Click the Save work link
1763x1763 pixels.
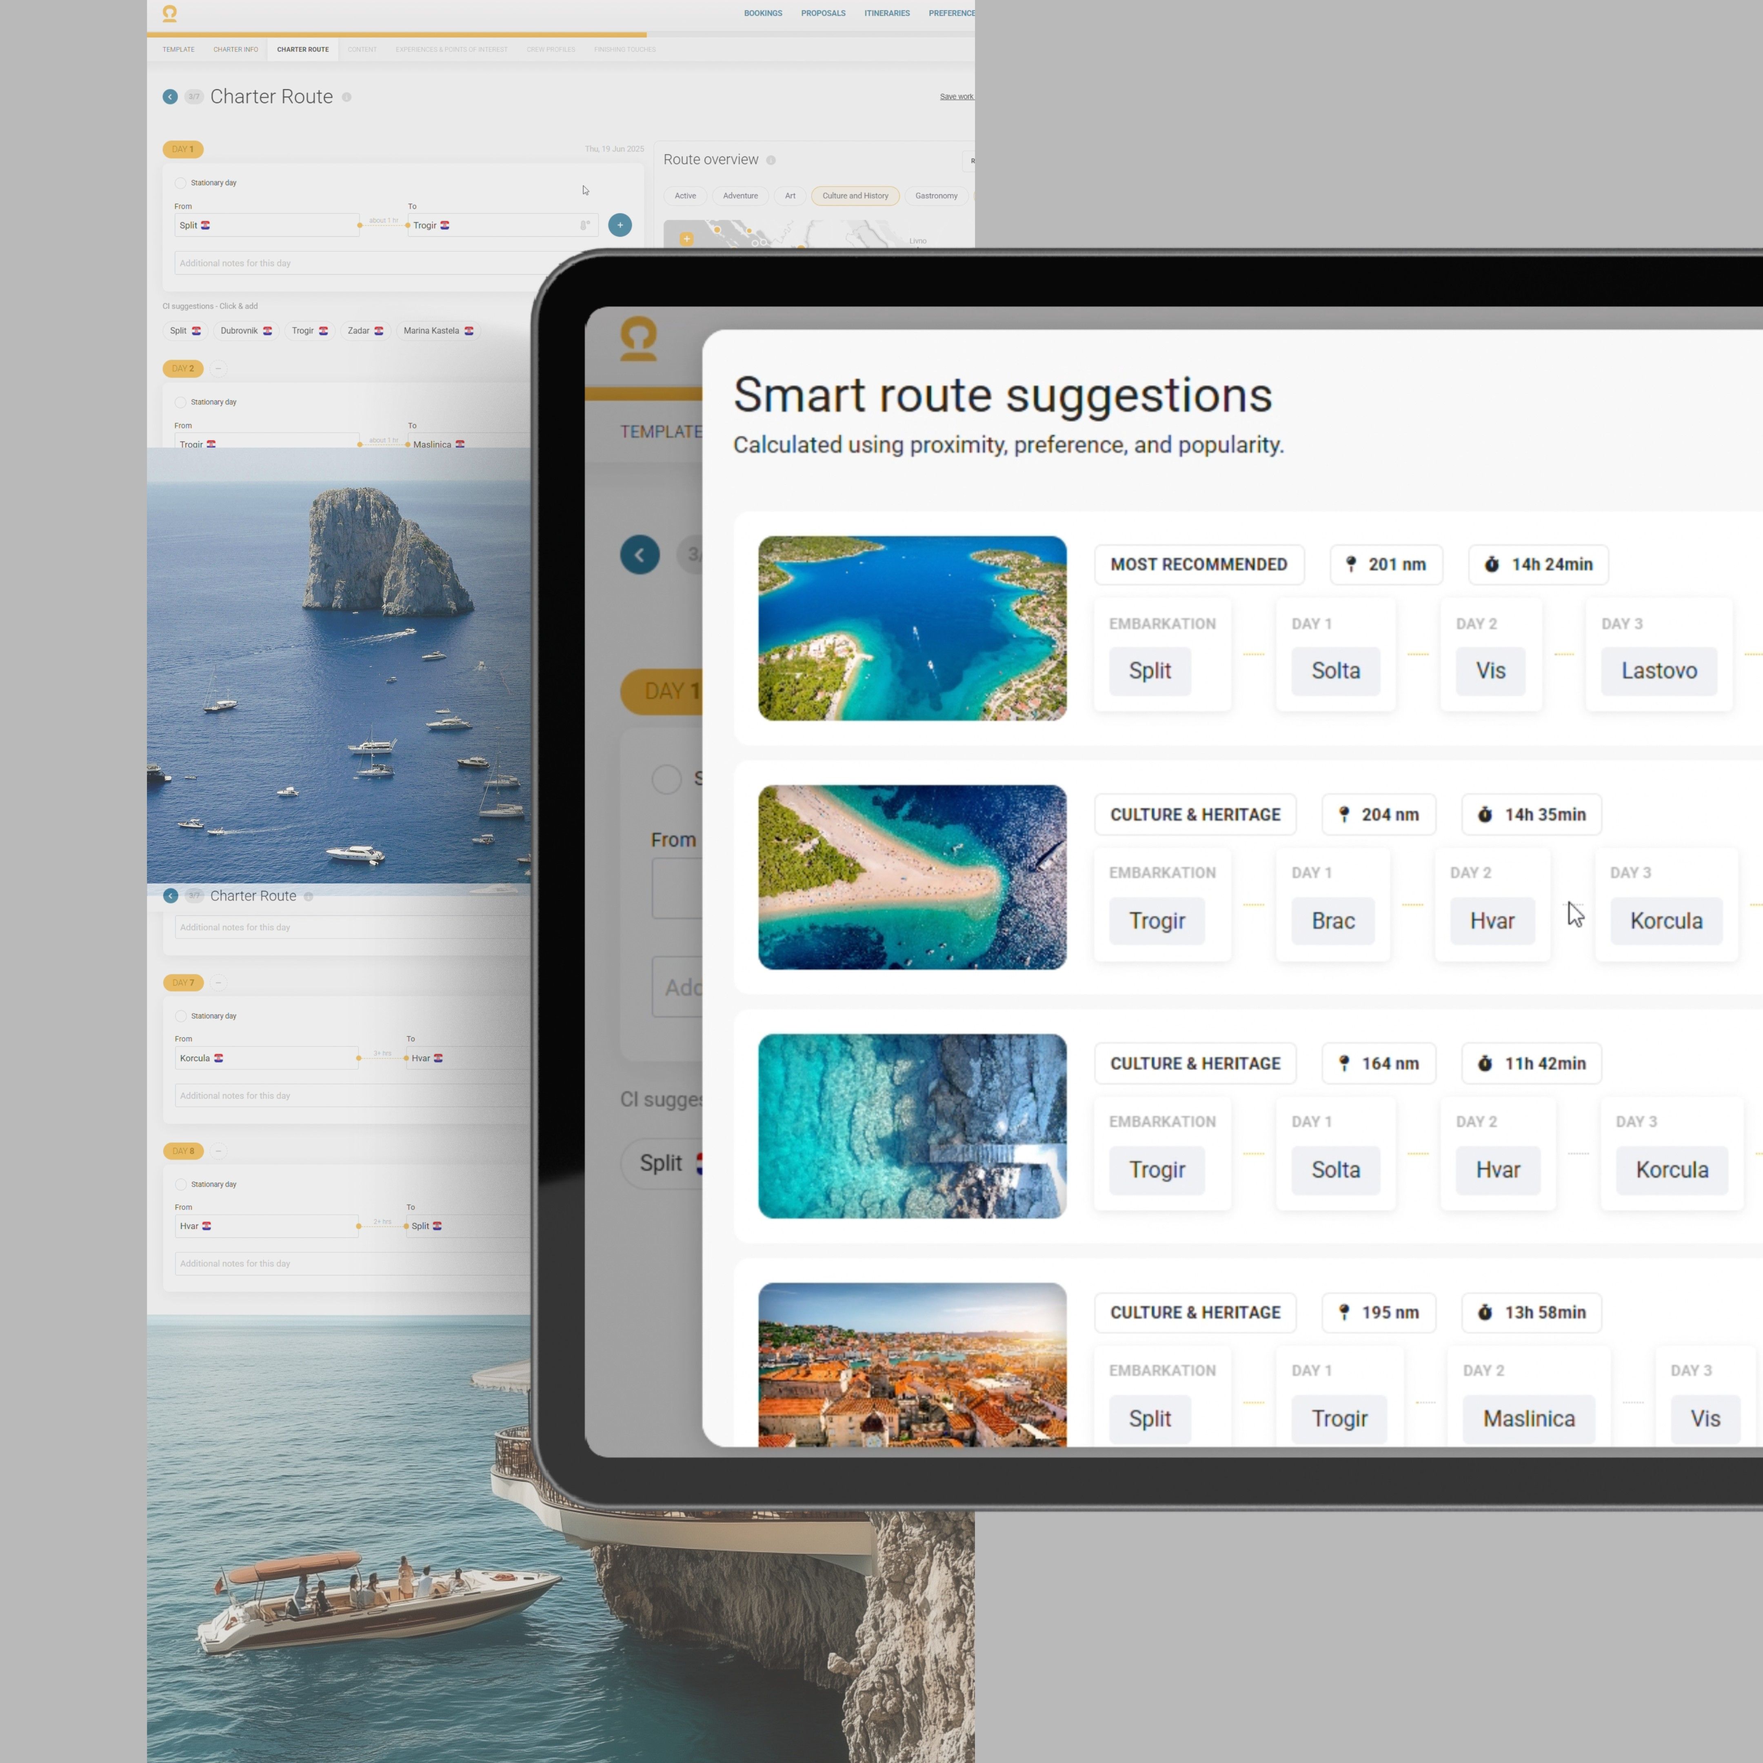[956, 96]
